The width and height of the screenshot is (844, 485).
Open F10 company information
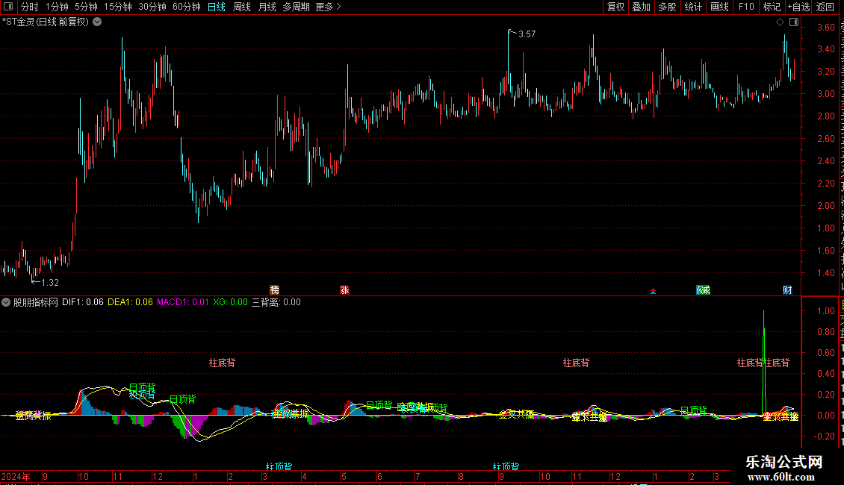point(746,7)
